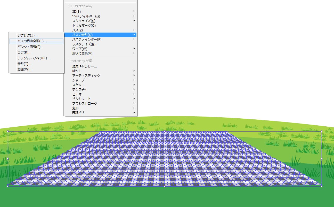Choose パスの自由変形(F)... effect
This screenshot has width=334, height=207.
tap(36, 41)
